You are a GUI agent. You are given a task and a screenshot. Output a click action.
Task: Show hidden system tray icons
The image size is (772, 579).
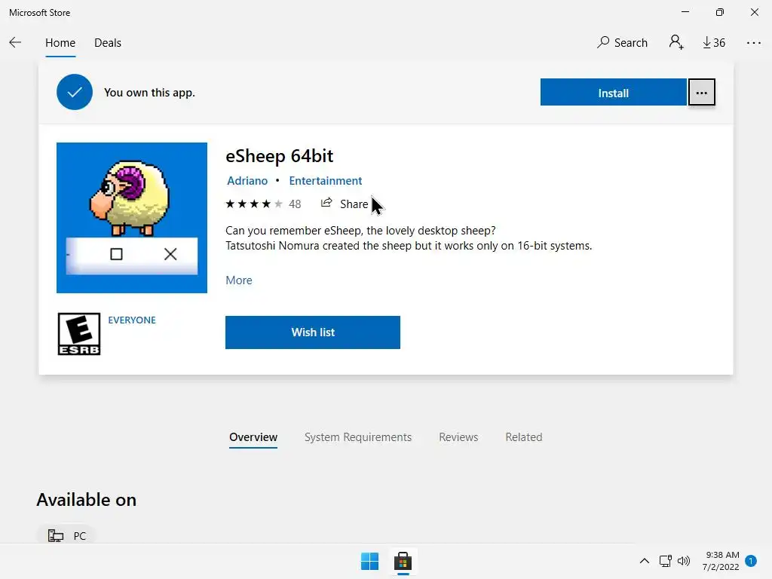[644, 561]
